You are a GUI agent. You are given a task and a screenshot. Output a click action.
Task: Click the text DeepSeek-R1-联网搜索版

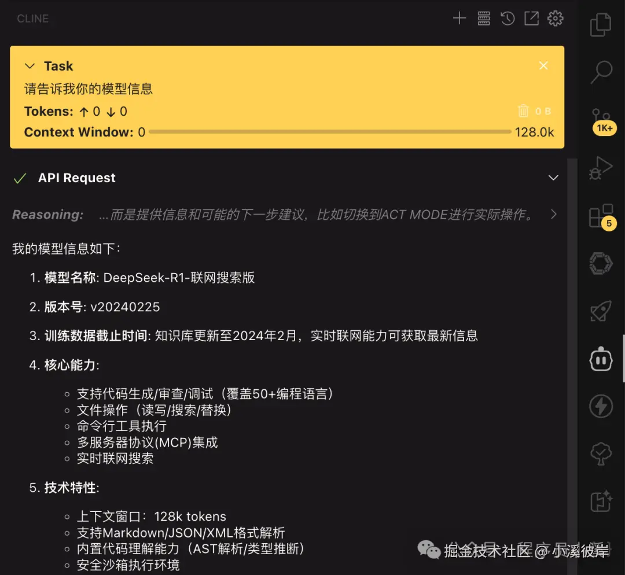(179, 278)
